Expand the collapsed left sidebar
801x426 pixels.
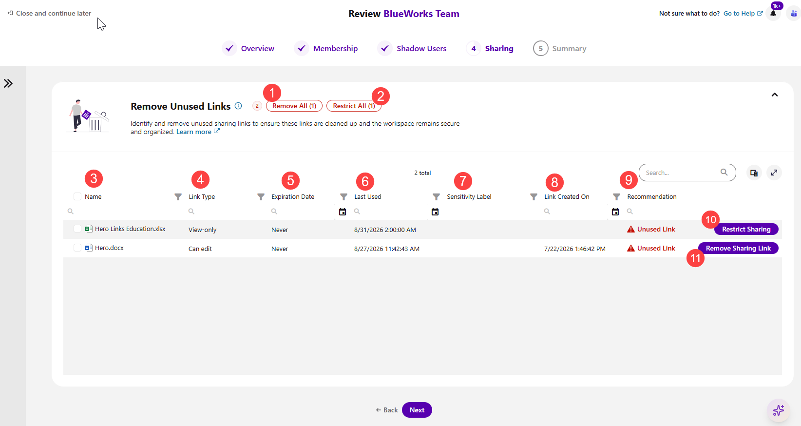(x=8, y=83)
